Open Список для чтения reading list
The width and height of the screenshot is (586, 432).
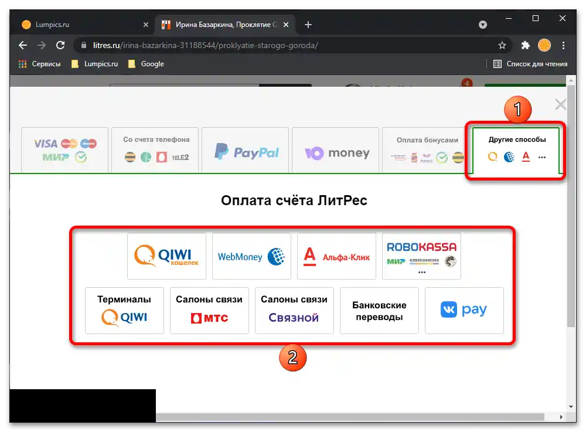click(530, 64)
